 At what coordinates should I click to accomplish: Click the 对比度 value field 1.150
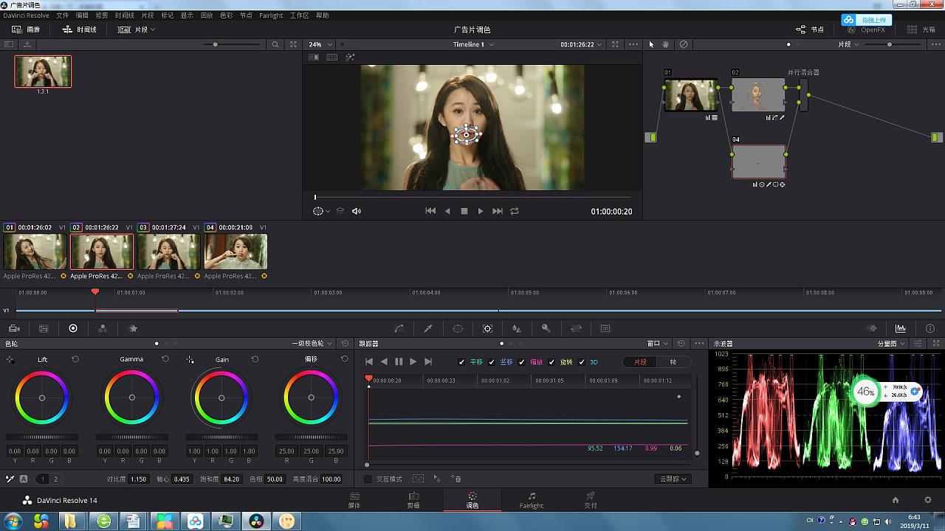click(138, 479)
